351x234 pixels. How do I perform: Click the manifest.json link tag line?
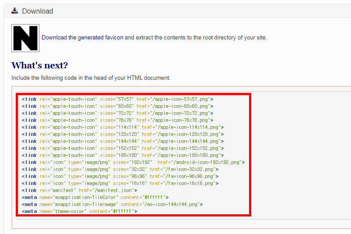pos(80,190)
